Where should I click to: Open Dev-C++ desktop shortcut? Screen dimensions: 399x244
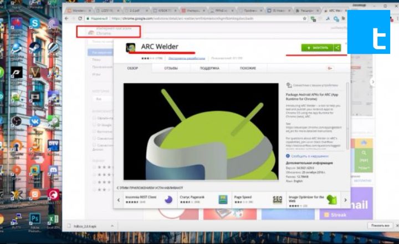[53, 146]
